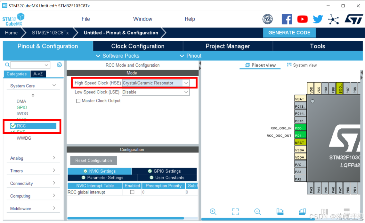Click the ST community network icon
Viewport: 365px width, 223px height.
pyautogui.click(x=333, y=19)
